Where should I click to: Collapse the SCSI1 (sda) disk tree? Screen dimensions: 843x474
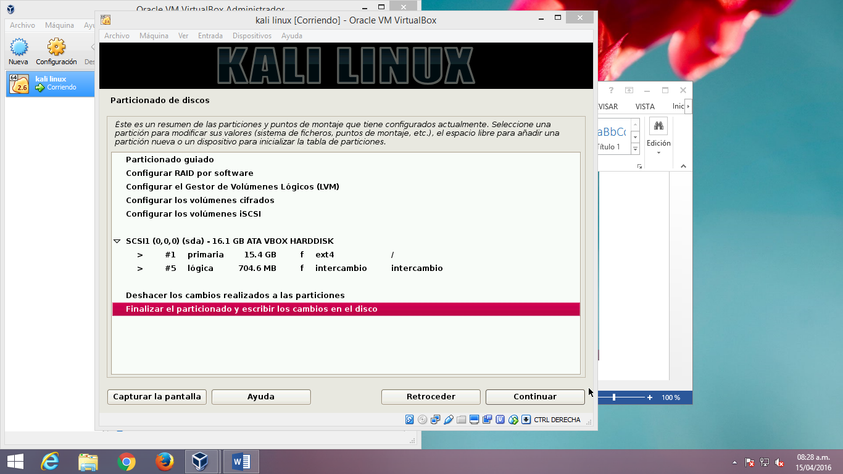(x=118, y=241)
